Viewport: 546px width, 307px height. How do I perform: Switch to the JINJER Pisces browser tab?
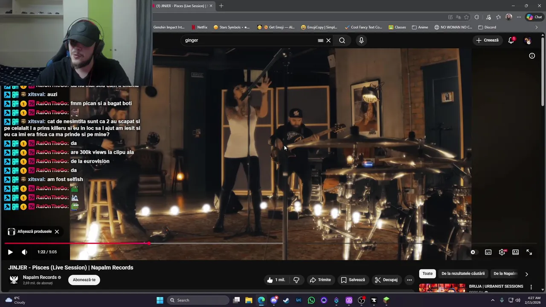184,6
